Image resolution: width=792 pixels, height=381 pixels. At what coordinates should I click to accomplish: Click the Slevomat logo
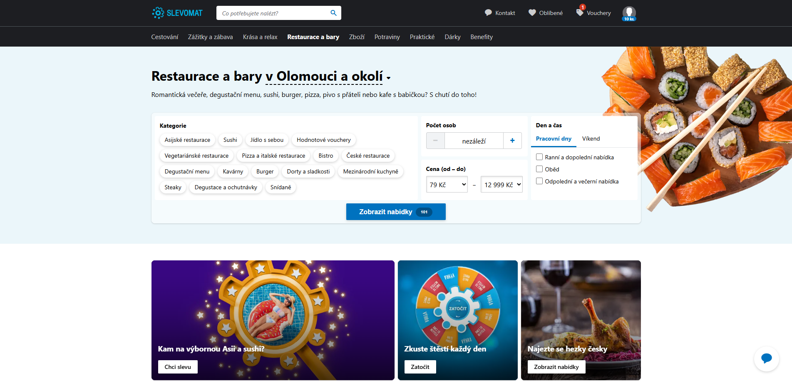point(177,13)
